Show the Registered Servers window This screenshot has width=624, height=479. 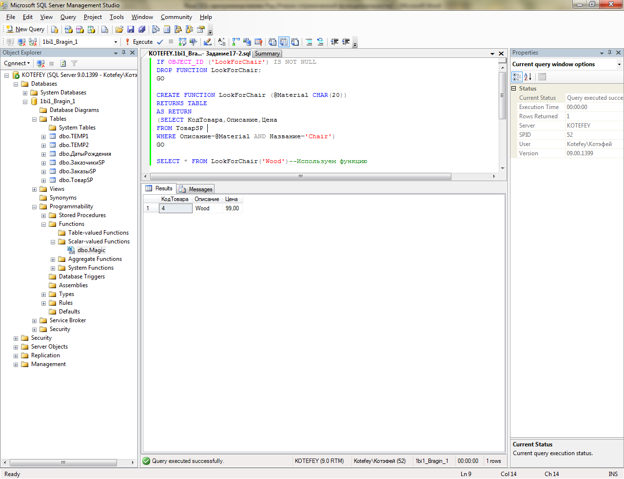pos(156,29)
